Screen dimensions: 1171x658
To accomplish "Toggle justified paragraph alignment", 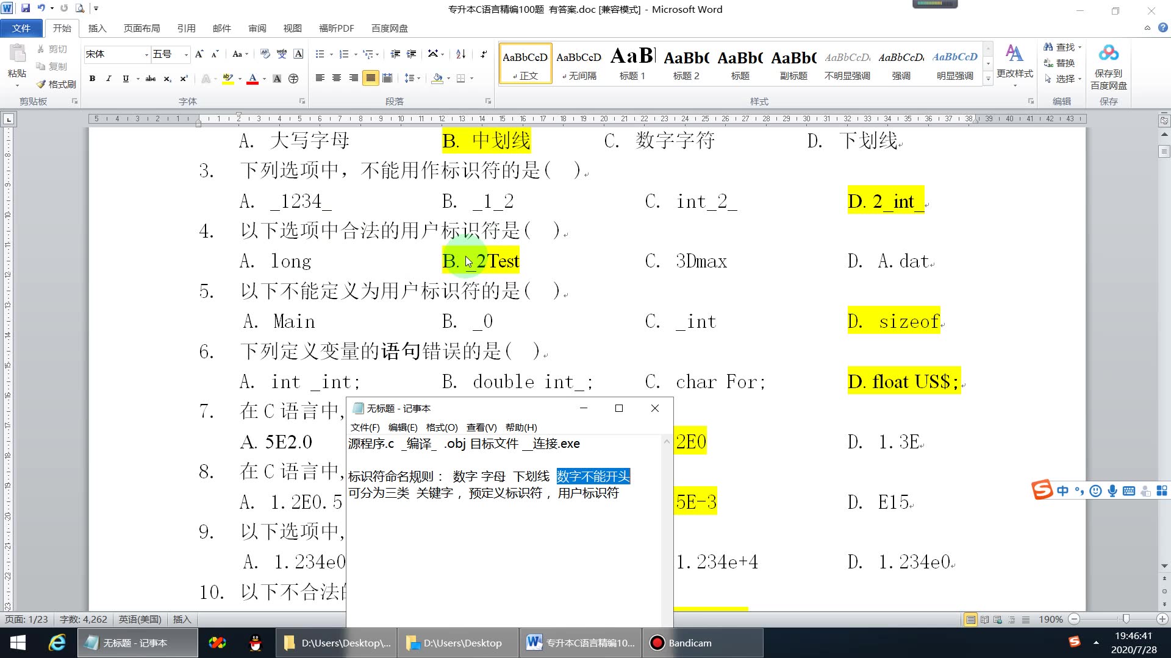I will tap(370, 78).
